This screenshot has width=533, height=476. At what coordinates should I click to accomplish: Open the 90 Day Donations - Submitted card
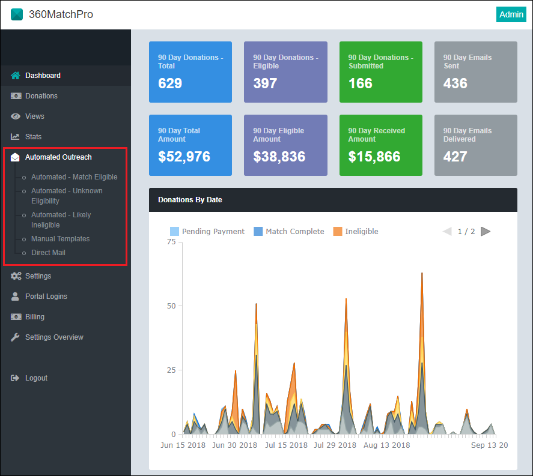(x=381, y=72)
